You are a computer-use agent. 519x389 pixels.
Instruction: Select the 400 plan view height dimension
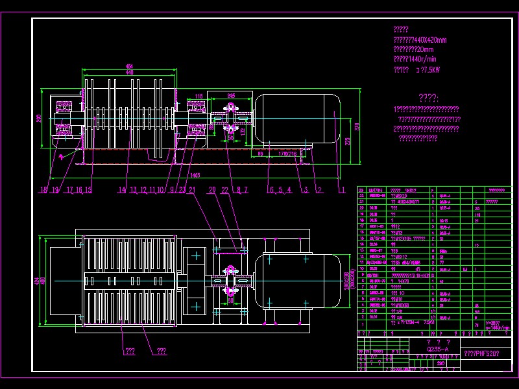click(x=43, y=281)
